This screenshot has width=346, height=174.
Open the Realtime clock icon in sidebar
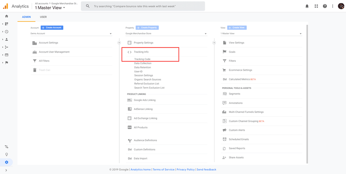click(6, 31)
